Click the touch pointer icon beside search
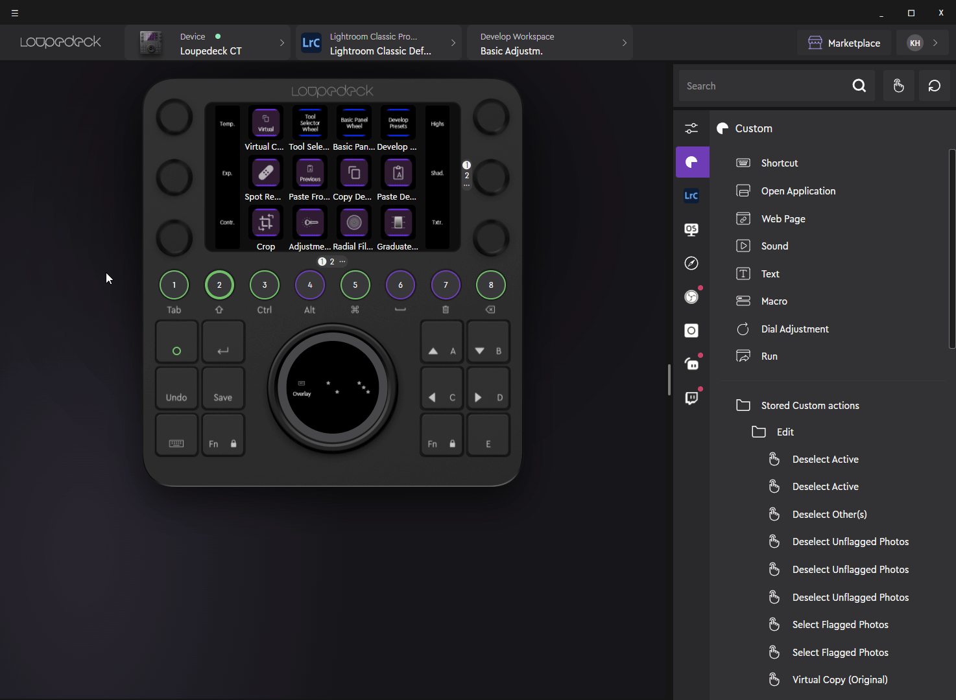 click(898, 86)
